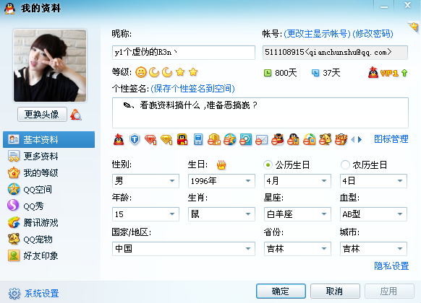The width and height of the screenshot is (421, 303).
Task: Show next badge icons with right arrow
Action: tap(360, 139)
